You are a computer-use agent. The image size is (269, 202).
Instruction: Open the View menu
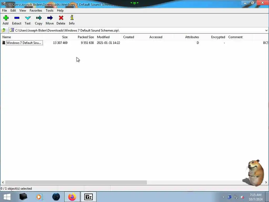click(23, 11)
